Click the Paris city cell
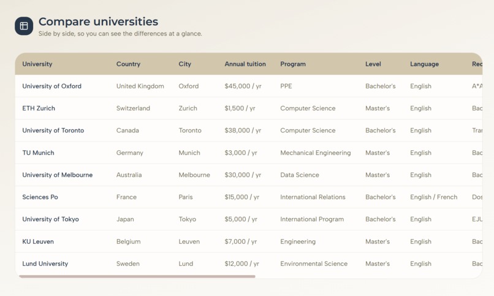 pos(186,197)
